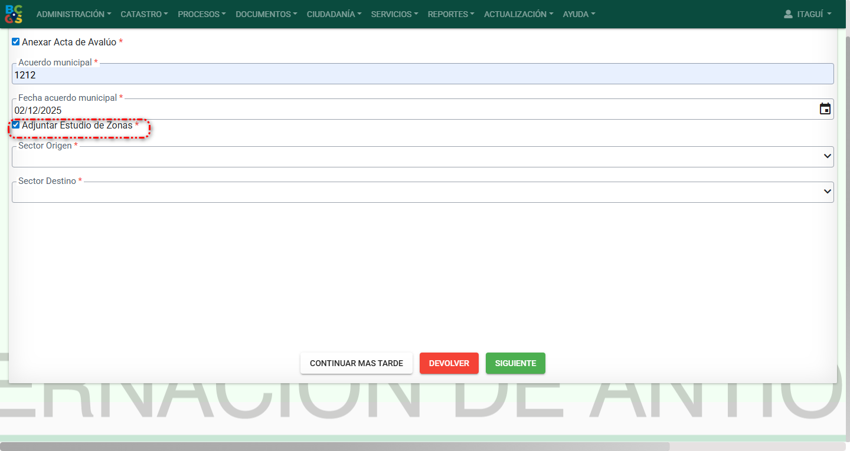The width and height of the screenshot is (850, 451).
Task: Open the AYUDA menu
Action: (578, 14)
